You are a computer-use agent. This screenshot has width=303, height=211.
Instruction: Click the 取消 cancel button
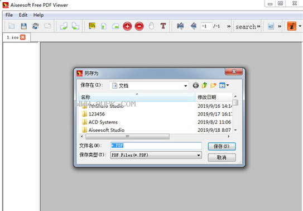click(222, 157)
